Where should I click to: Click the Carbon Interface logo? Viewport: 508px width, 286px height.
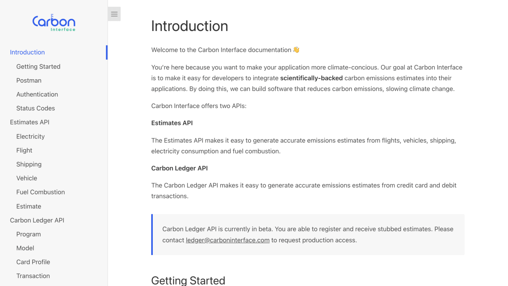point(54,22)
